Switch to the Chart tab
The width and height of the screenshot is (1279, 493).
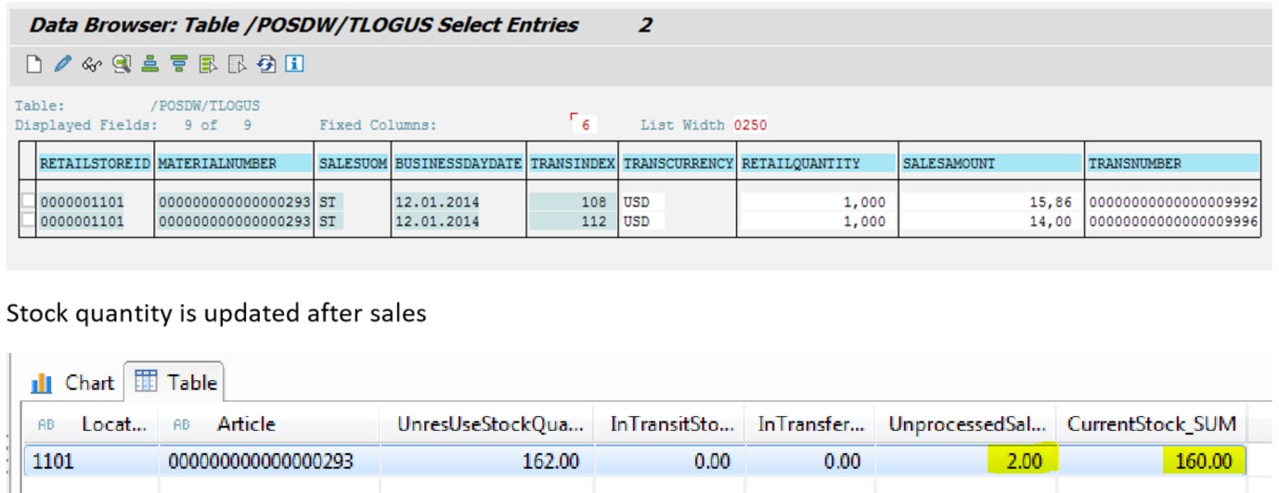(72, 383)
